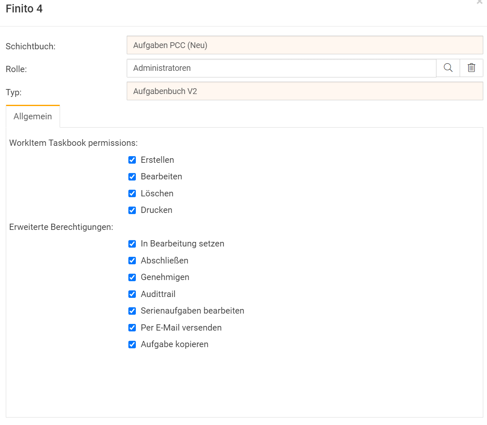
Task: Toggle the Bearbeiten checkbox
Action: pos(132,177)
